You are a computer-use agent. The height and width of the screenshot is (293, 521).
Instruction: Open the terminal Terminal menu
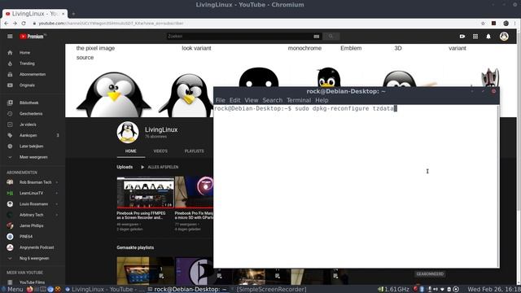299,100
